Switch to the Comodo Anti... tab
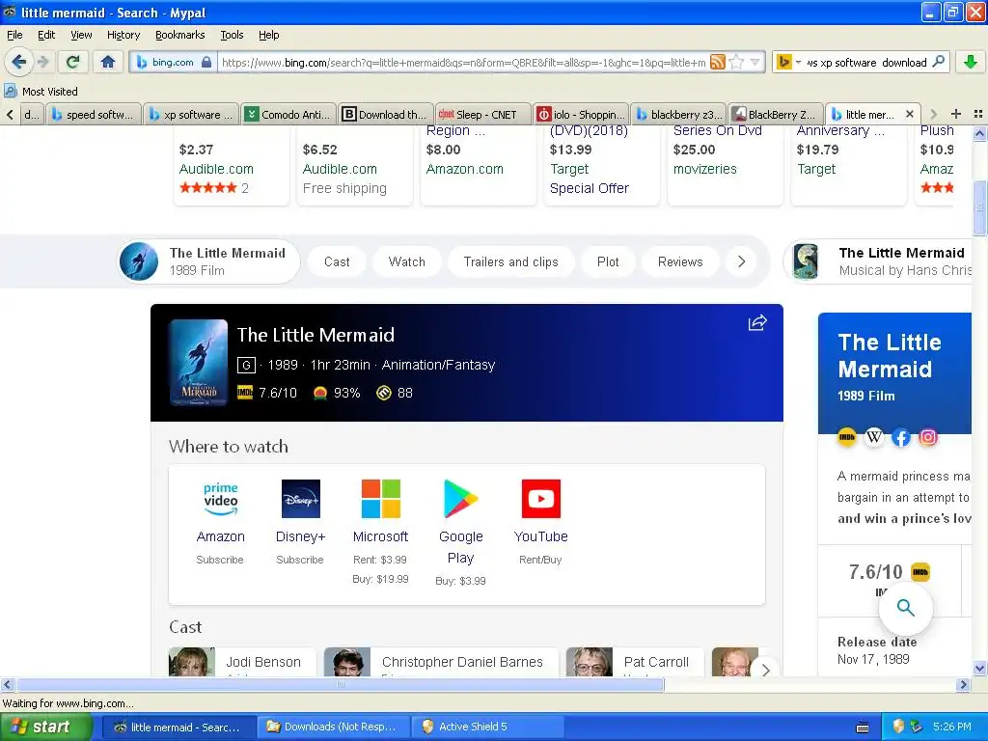 point(288,114)
